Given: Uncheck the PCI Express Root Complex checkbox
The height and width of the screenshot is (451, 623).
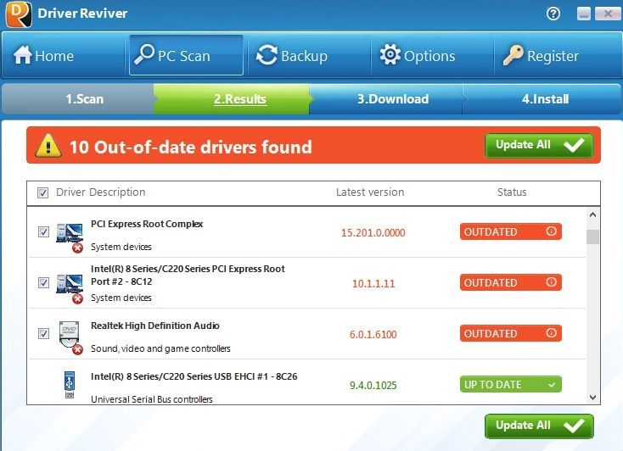Looking at the screenshot, I should [x=43, y=231].
